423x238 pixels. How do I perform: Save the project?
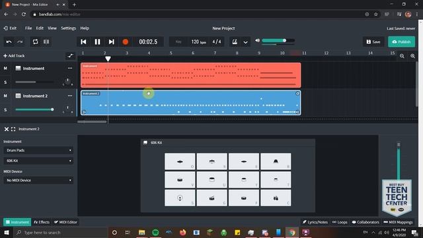pos(373,42)
